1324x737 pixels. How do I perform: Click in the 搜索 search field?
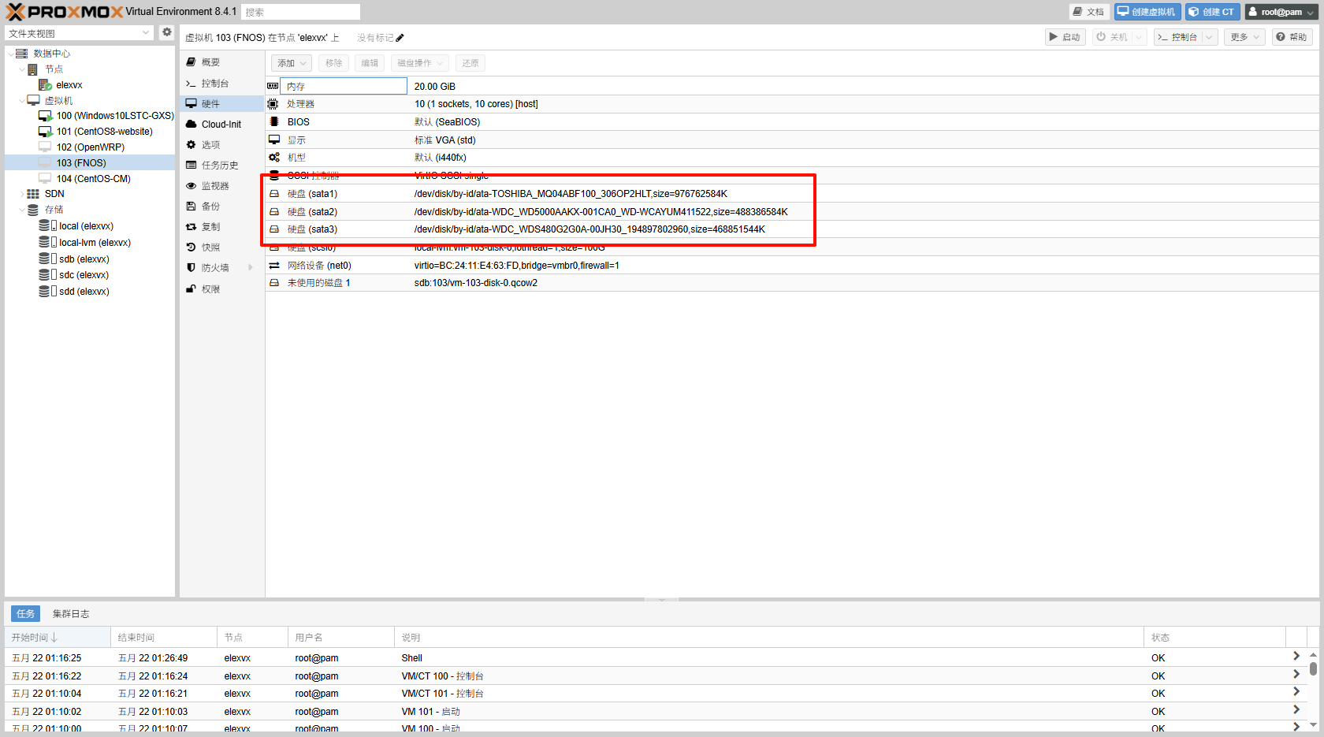[x=300, y=12]
